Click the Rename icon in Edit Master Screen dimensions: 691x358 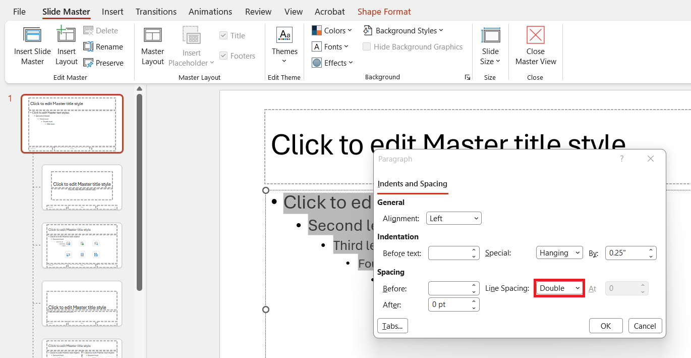point(88,46)
